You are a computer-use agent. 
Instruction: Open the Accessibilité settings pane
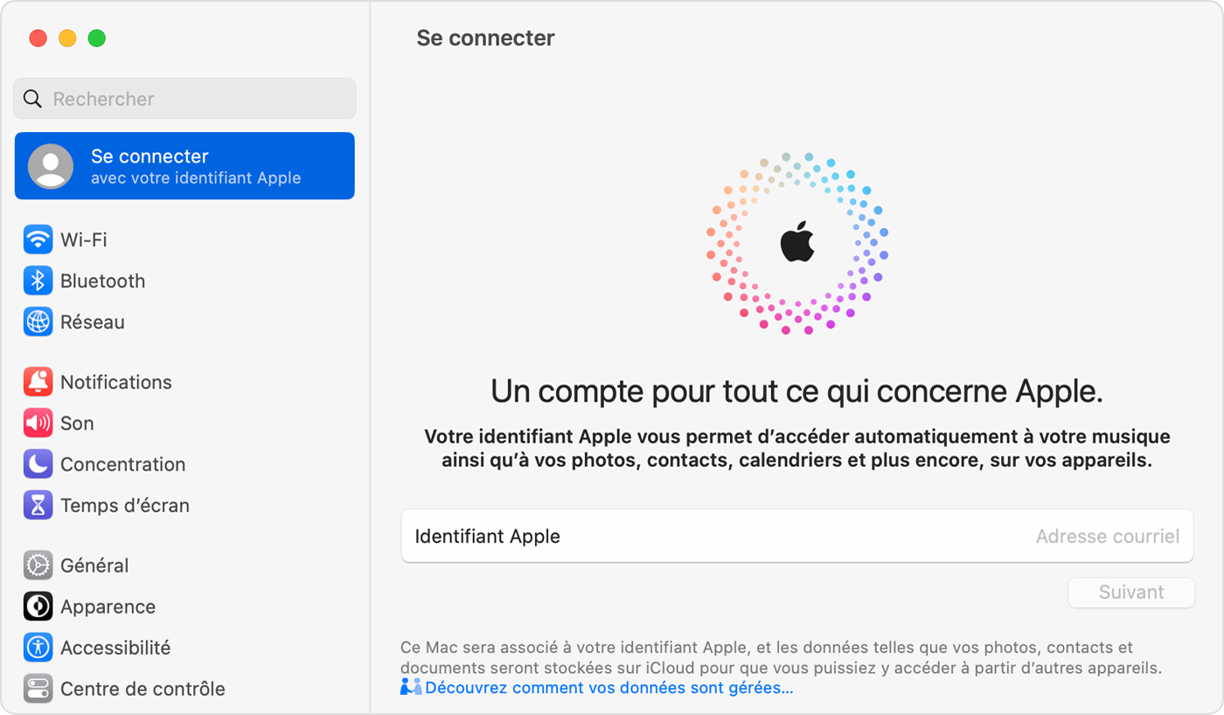[115, 648]
